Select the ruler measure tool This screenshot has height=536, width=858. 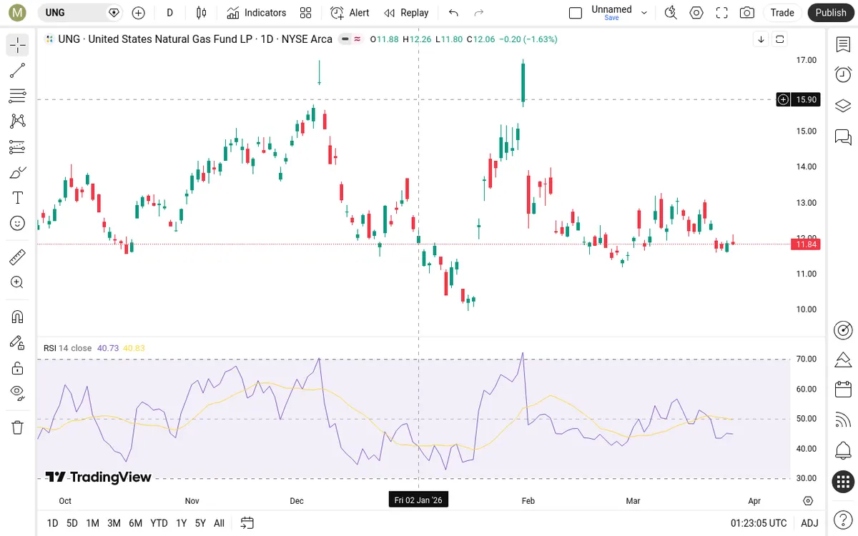[x=18, y=257]
